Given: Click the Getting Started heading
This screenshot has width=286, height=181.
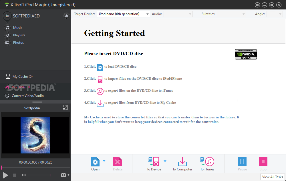Looking at the screenshot, I should pyautogui.click(x=114, y=33).
